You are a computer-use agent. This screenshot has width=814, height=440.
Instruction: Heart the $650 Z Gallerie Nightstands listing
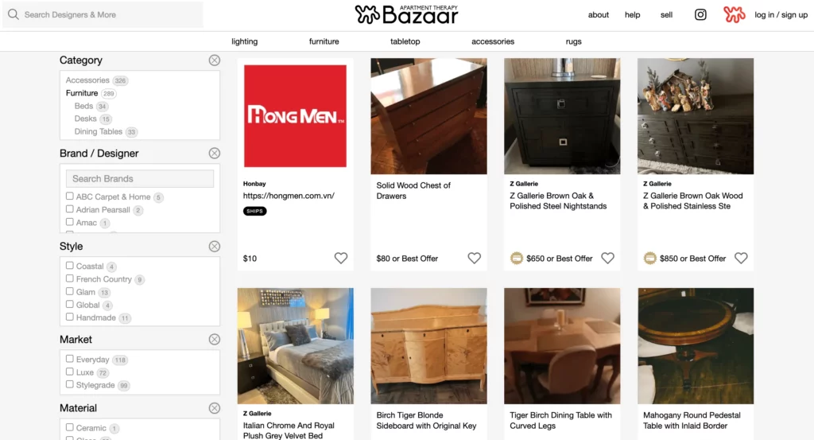[x=607, y=258]
